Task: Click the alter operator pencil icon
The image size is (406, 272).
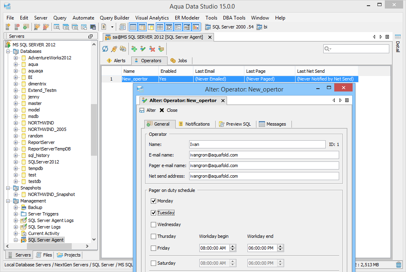Action: tap(143, 48)
